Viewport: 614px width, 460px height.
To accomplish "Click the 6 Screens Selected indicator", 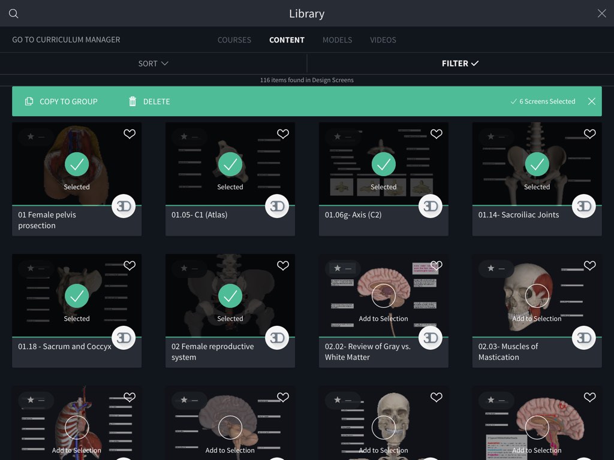I will [x=543, y=101].
